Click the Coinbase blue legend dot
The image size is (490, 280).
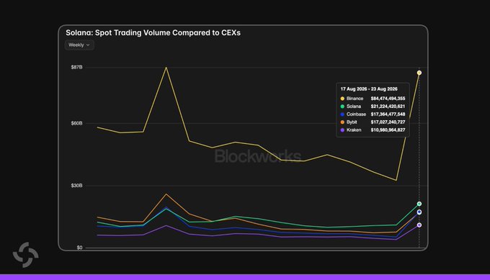pyautogui.click(x=342, y=114)
